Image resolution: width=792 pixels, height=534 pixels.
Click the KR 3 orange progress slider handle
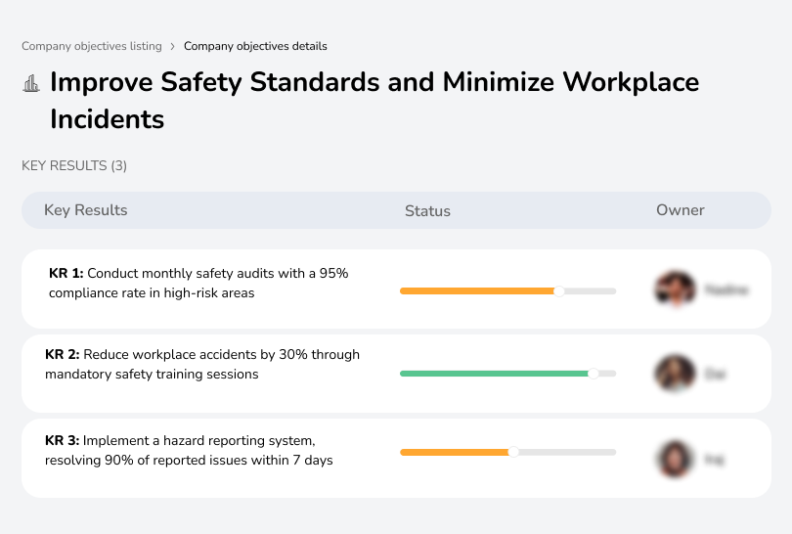click(513, 452)
